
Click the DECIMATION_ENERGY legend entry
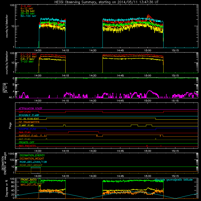pyautogui.click(x=32, y=155)
